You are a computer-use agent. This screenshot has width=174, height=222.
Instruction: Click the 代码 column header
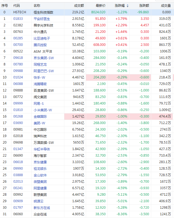17,6
